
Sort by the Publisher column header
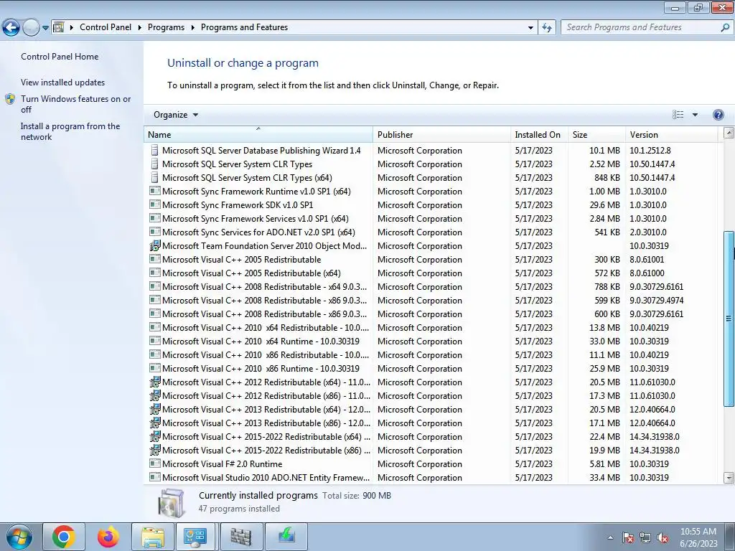pos(441,134)
